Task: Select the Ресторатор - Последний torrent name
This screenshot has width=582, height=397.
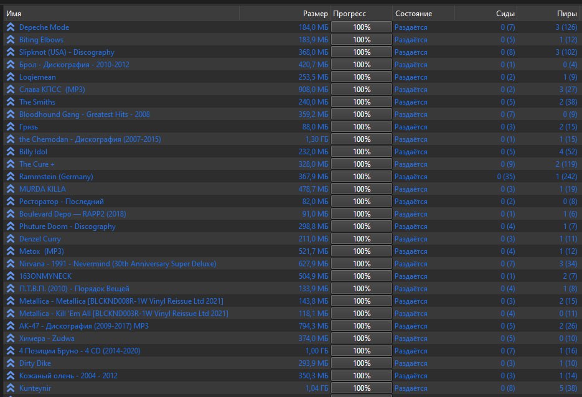Action: [x=62, y=202]
